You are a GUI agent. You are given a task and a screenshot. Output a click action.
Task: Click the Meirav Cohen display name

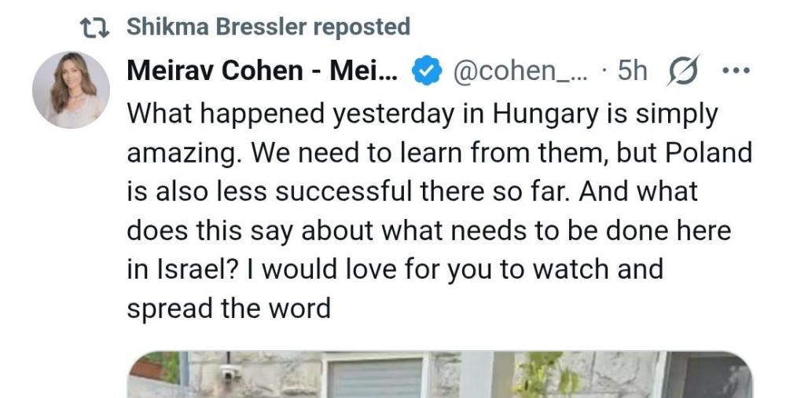click(x=263, y=71)
